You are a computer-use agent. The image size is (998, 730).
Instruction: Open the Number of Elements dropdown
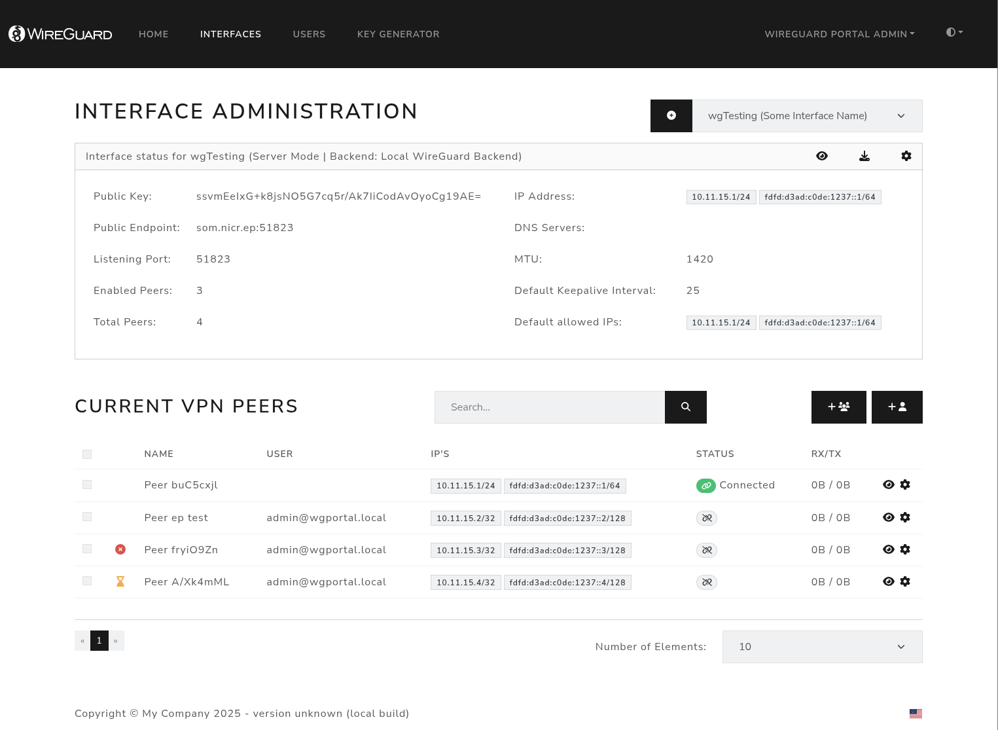click(x=822, y=647)
